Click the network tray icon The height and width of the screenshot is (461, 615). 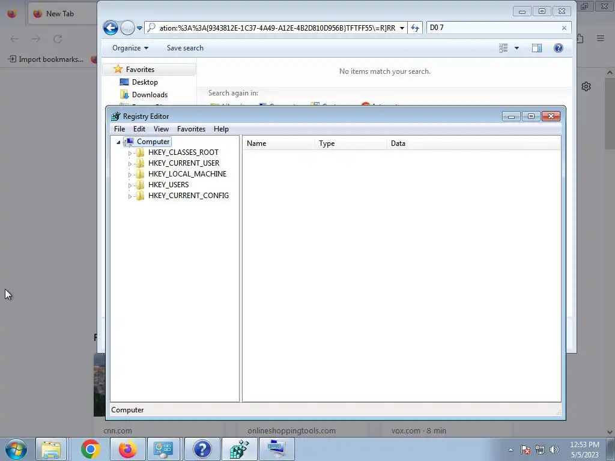coord(540,450)
